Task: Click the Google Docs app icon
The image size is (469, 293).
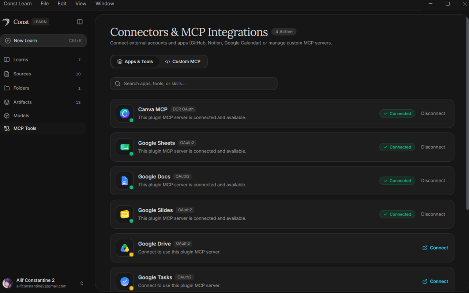Action: coord(125,181)
